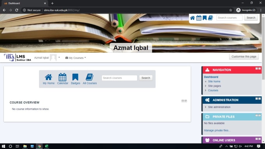The height and width of the screenshot is (149, 265).
Task: Click calendar icon in top-right header bar
Action: tap(199, 18)
